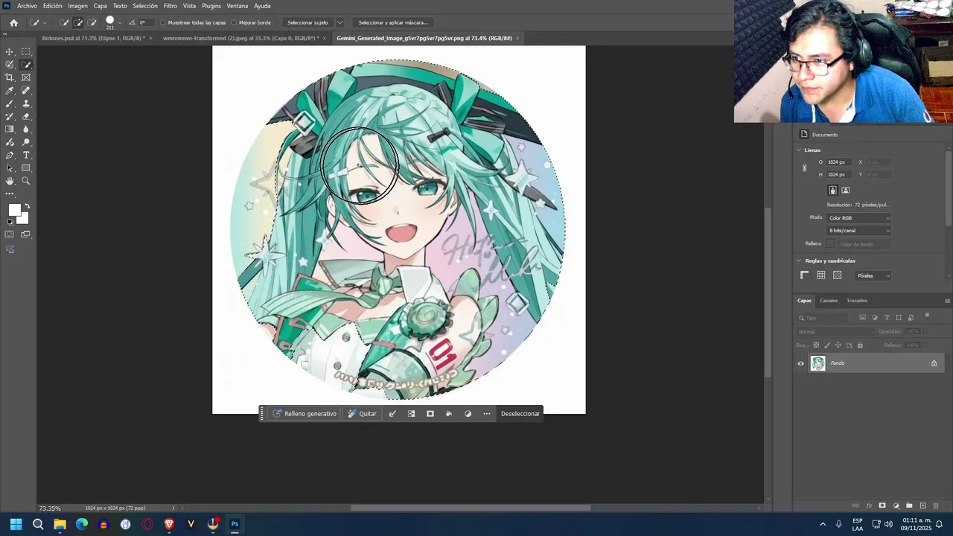
Task: Click adjustment layer icon in contextual bar
Action: 468,414
